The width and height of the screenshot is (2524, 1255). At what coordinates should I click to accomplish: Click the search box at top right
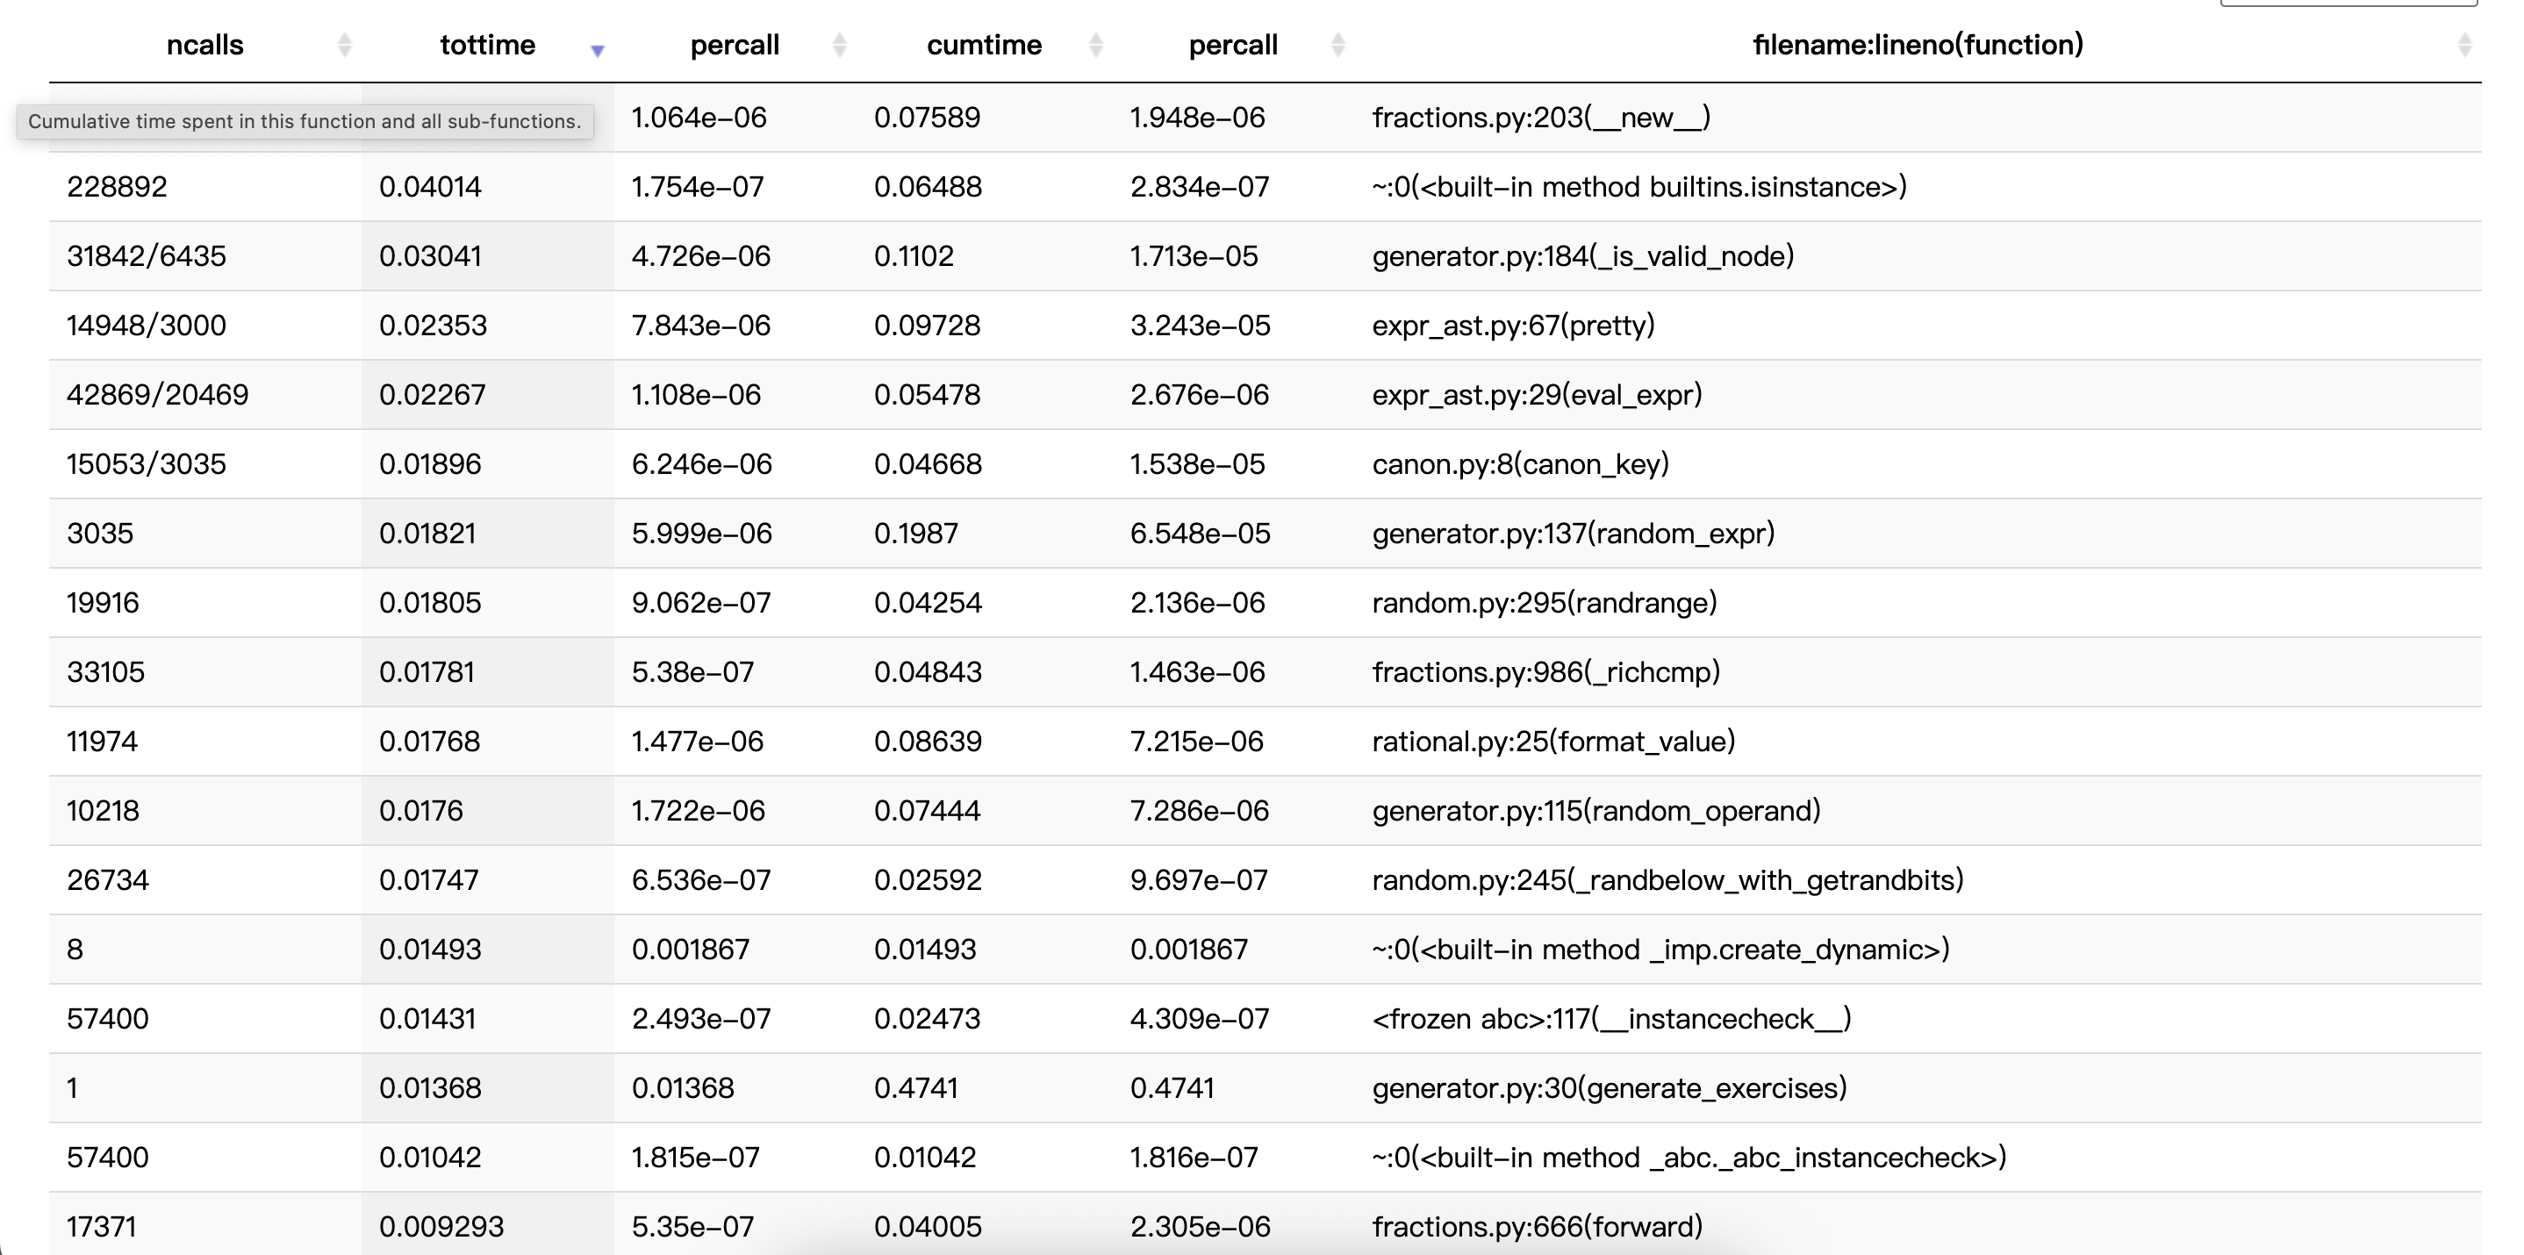(2348, 3)
